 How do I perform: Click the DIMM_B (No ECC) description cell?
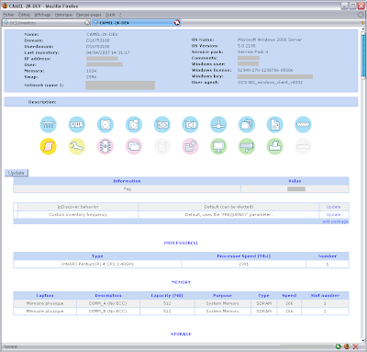(x=108, y=311)
